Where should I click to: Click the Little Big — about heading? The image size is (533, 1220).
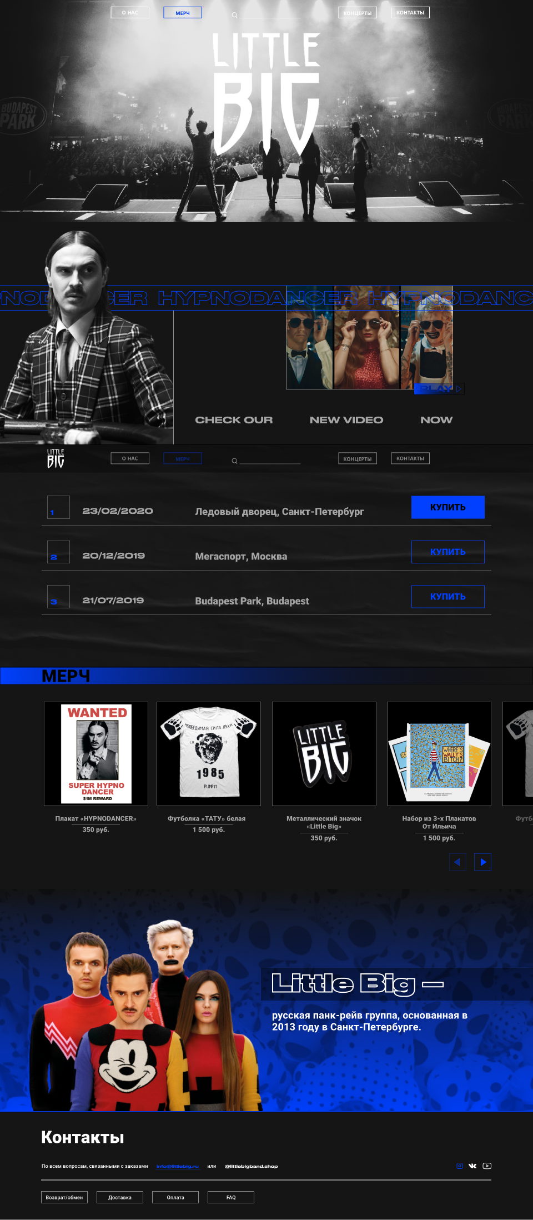(x=358, y=984)
